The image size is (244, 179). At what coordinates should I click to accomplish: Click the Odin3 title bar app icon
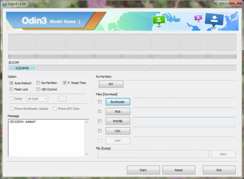point(5,4)
